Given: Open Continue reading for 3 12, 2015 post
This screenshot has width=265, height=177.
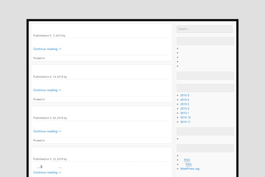Looking at the screenshot, I should pos(47,173).
